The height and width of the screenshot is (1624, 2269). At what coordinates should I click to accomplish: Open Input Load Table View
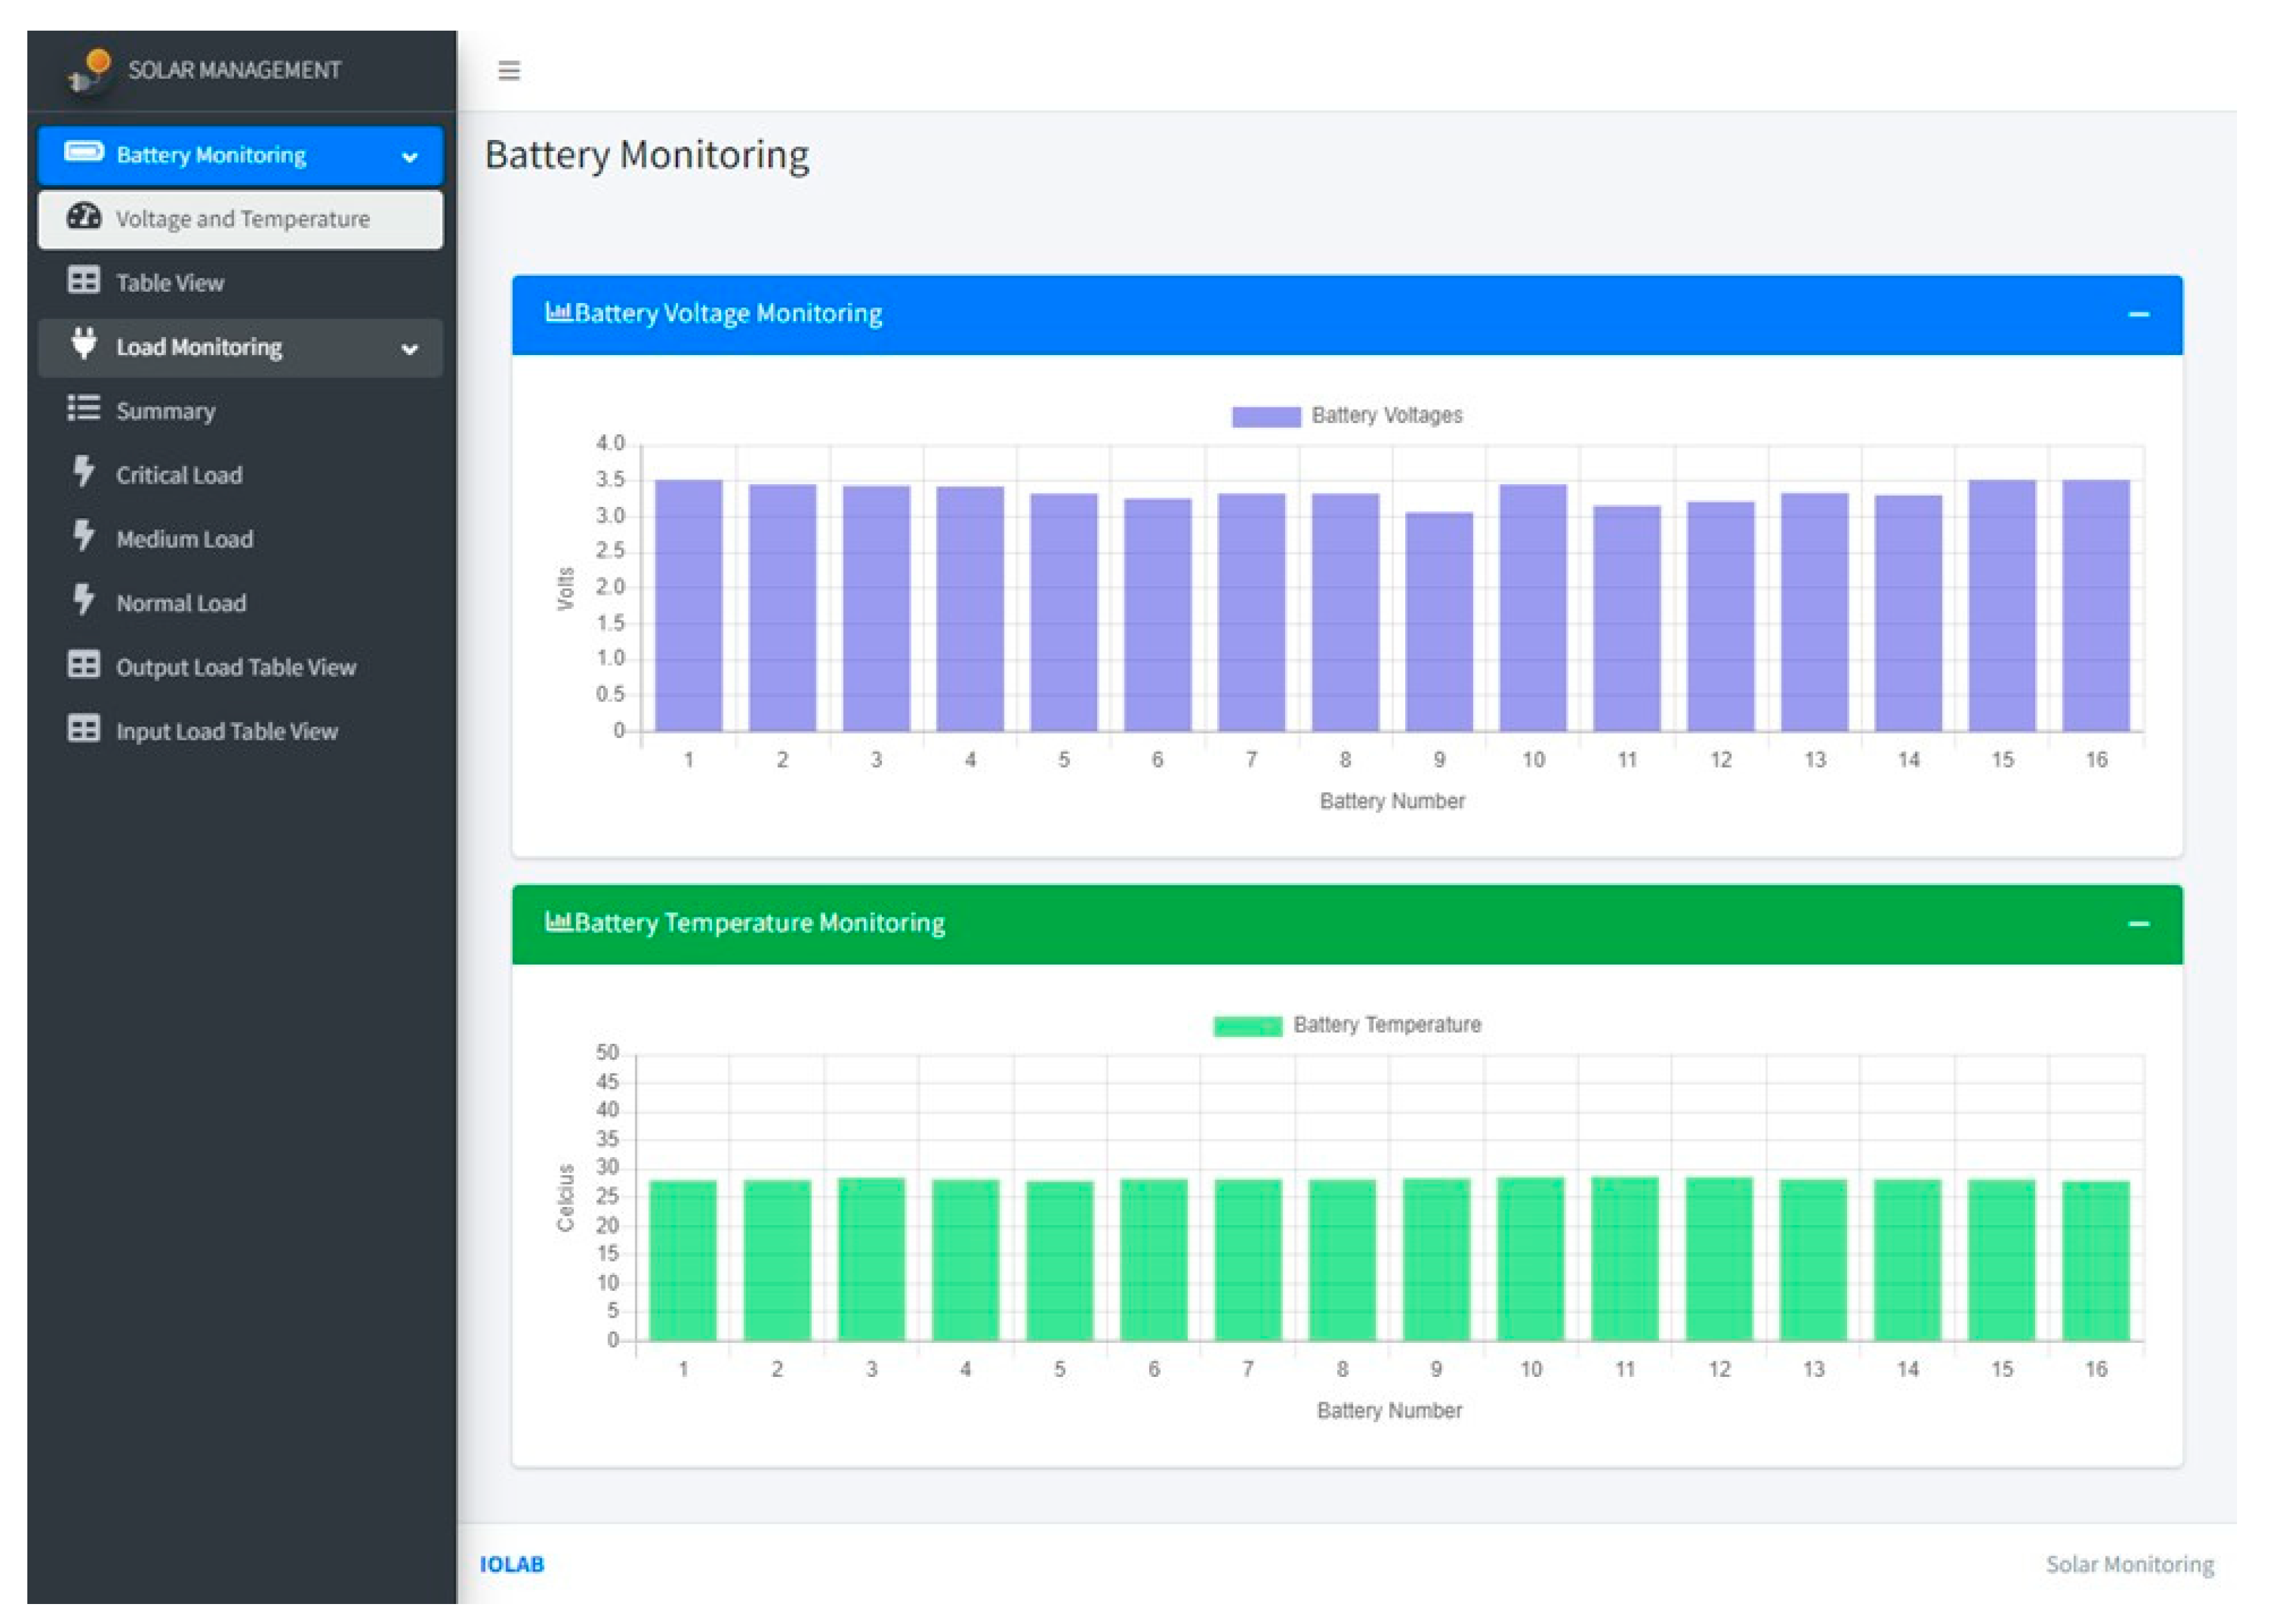tap(240, 731)
